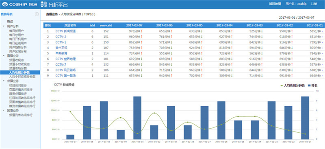Open the CCTV 世界地理 channel link
Viewport: 325px width, 149px height.
tap(65, 59)
